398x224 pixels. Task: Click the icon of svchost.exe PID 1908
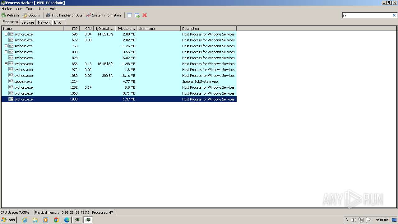[x=11, y=99]
